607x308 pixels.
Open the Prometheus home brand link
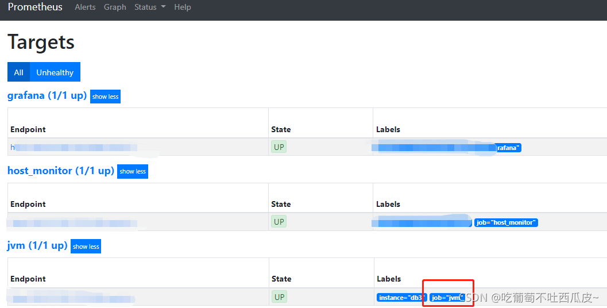35,7
